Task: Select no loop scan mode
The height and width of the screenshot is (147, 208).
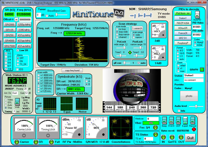Action: pos(117,29)
